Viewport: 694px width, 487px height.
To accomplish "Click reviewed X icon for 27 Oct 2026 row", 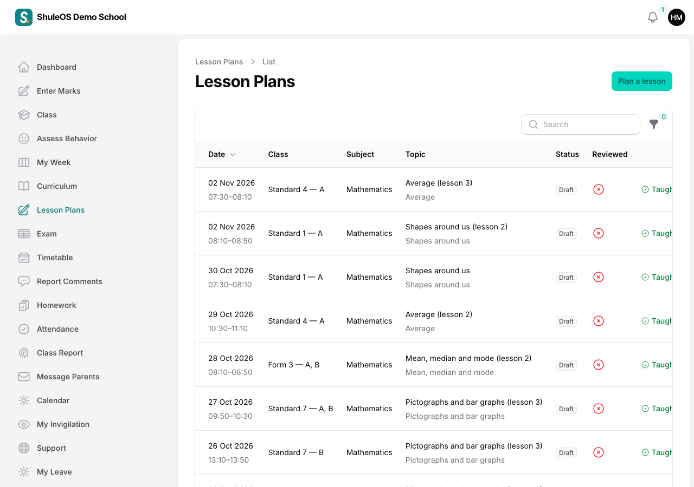I will click(599, 409).
